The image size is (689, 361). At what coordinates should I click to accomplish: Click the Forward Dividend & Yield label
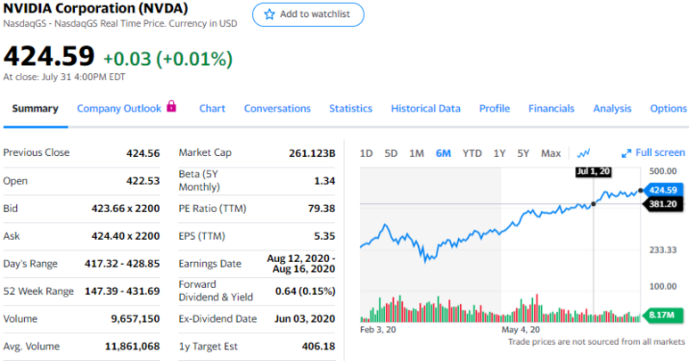tap(216, 291)
